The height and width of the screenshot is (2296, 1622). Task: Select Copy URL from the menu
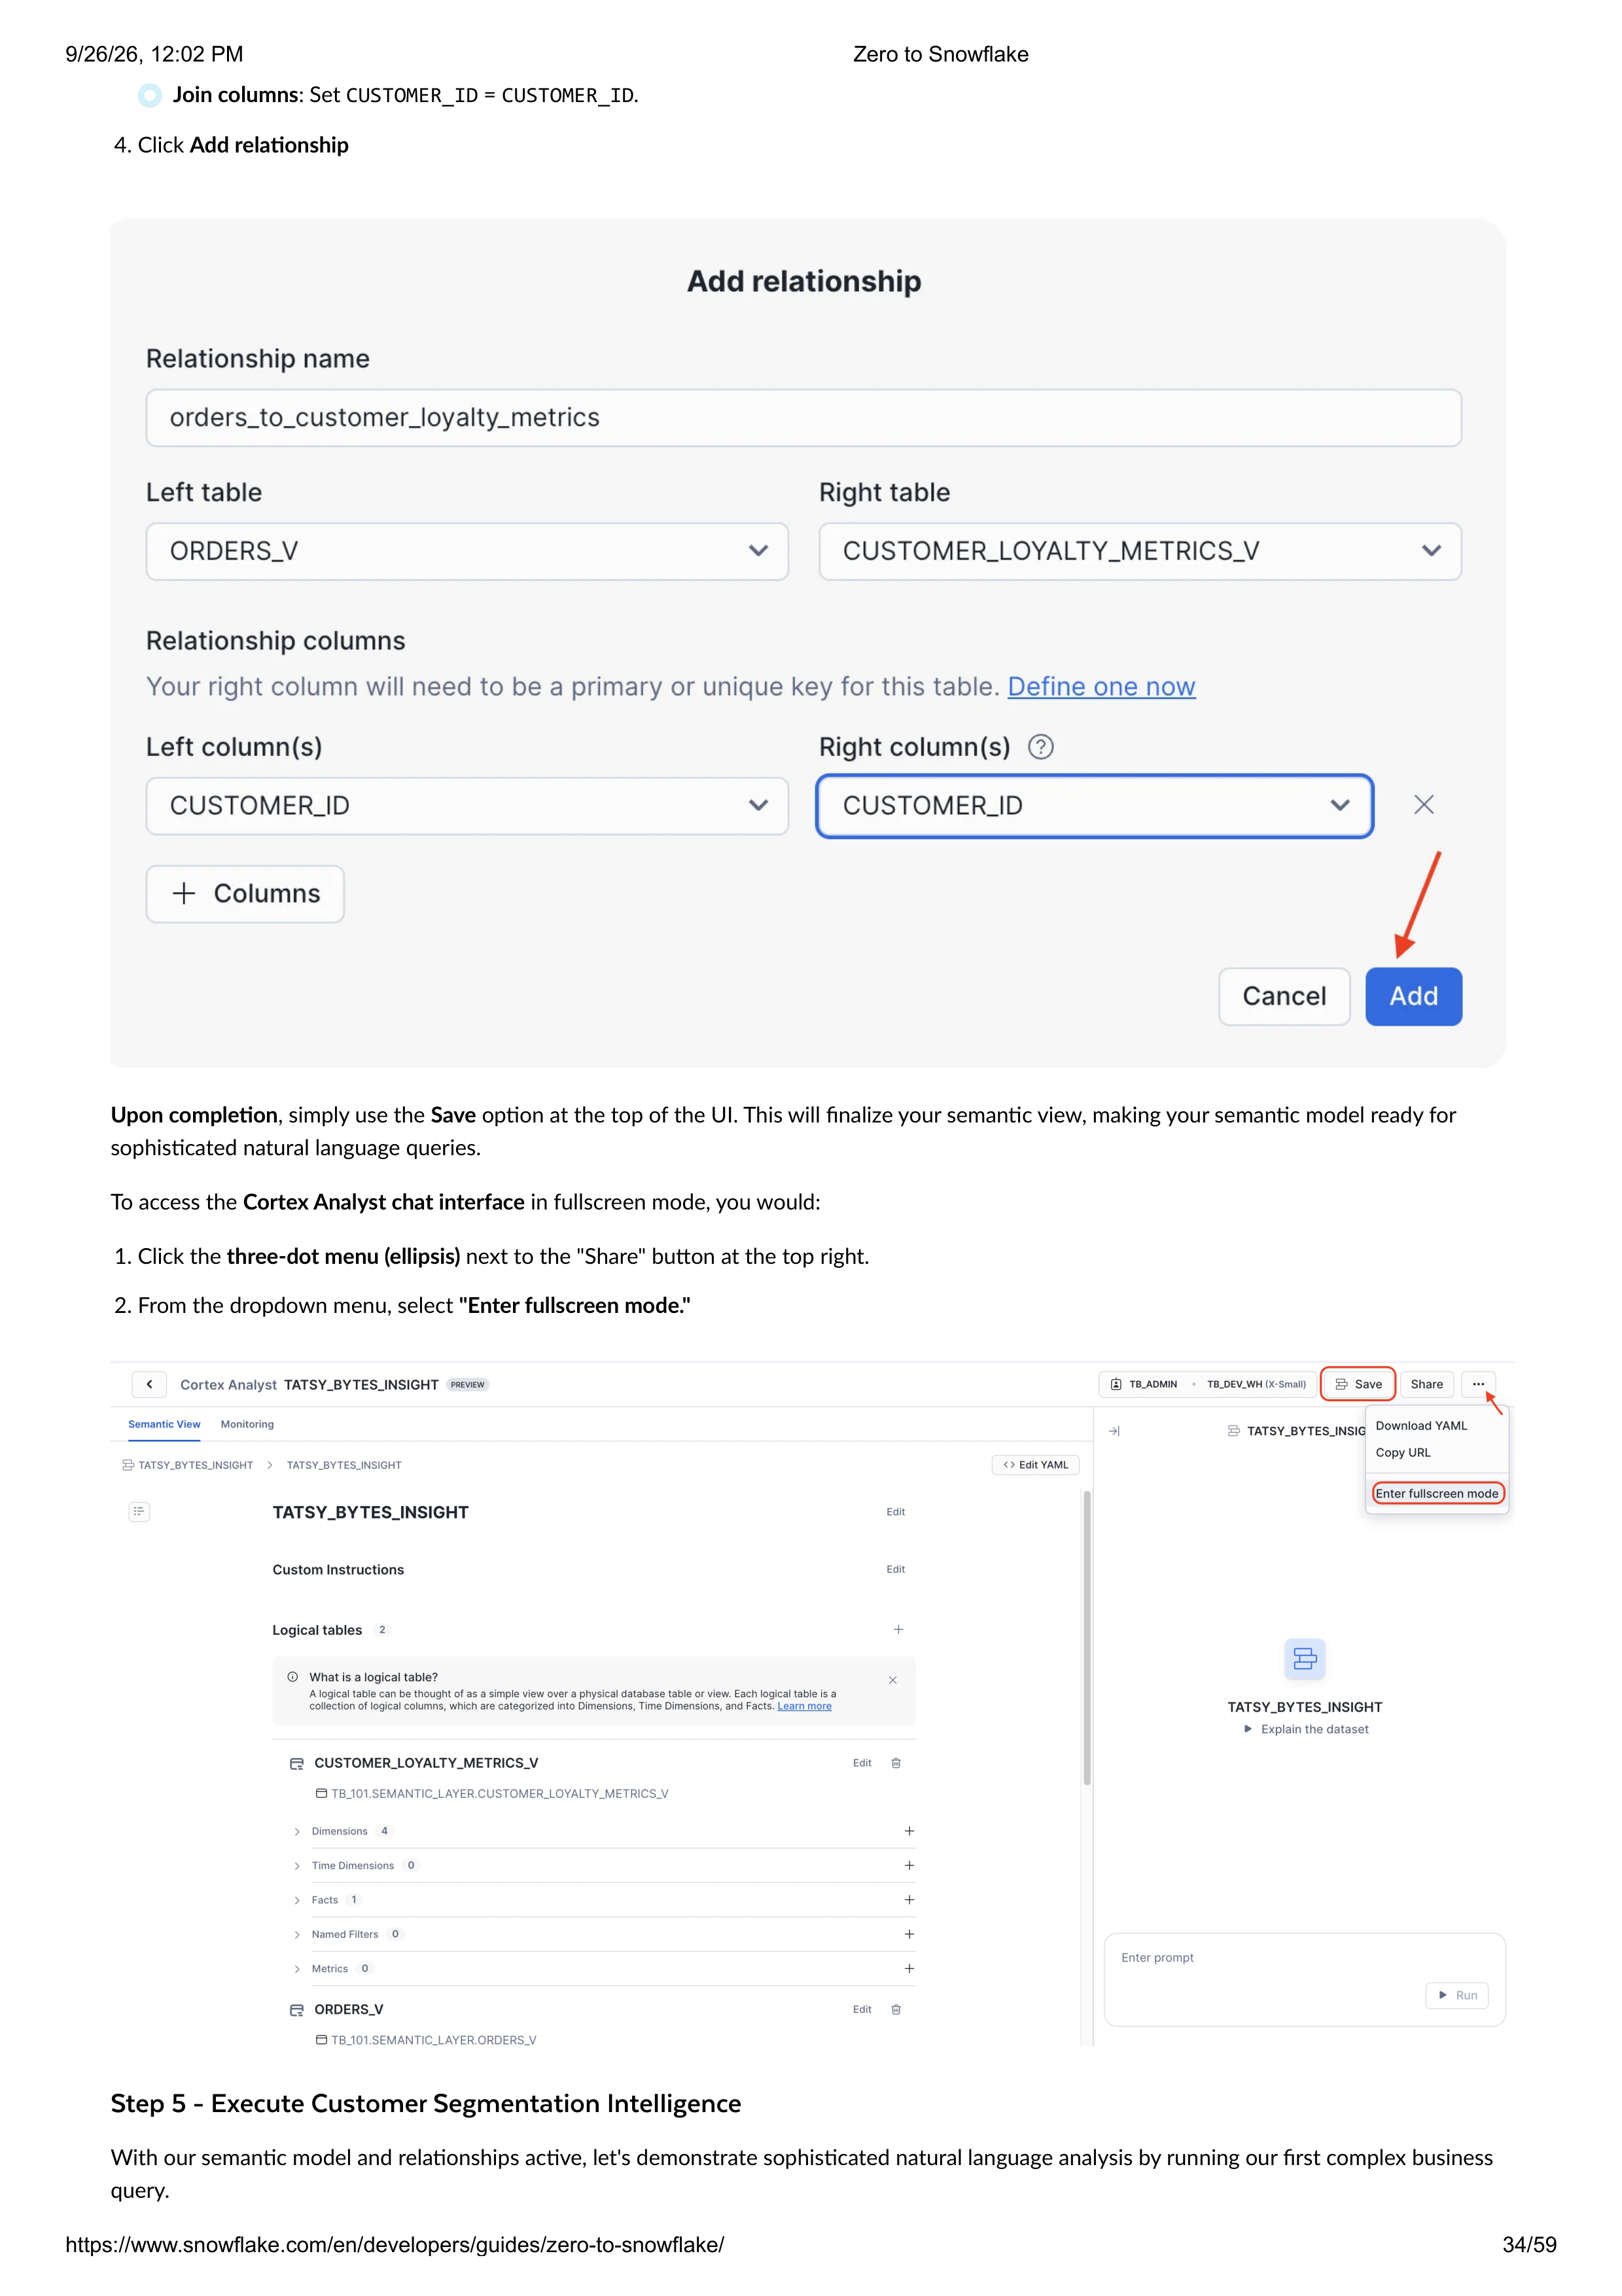(1402, 1453)
